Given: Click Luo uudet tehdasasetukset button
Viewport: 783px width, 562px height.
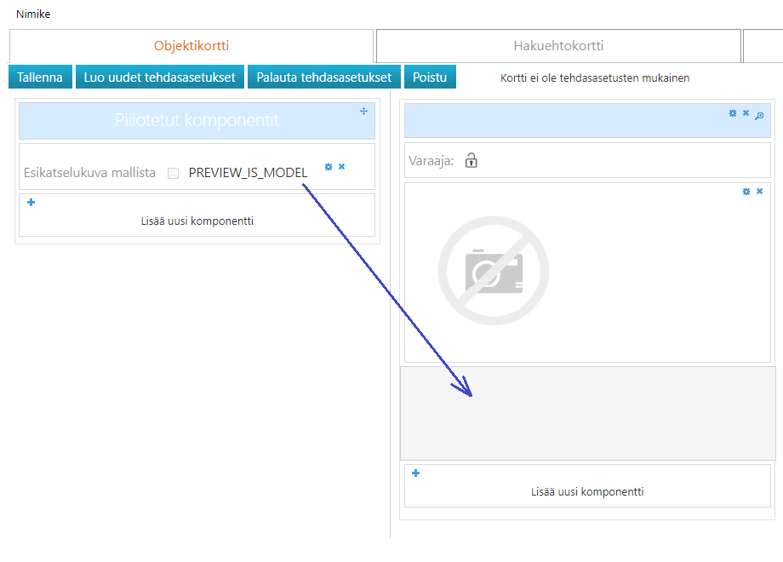Looking at the screenshot, I should tap(160, 77).
